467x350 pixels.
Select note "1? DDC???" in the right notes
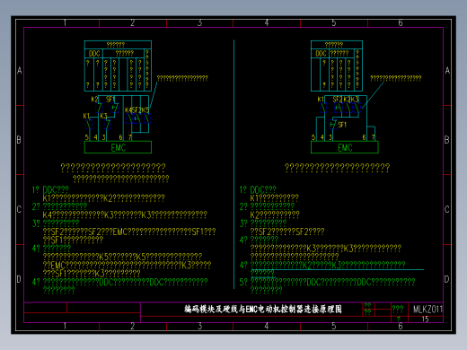tap(258, 189)
